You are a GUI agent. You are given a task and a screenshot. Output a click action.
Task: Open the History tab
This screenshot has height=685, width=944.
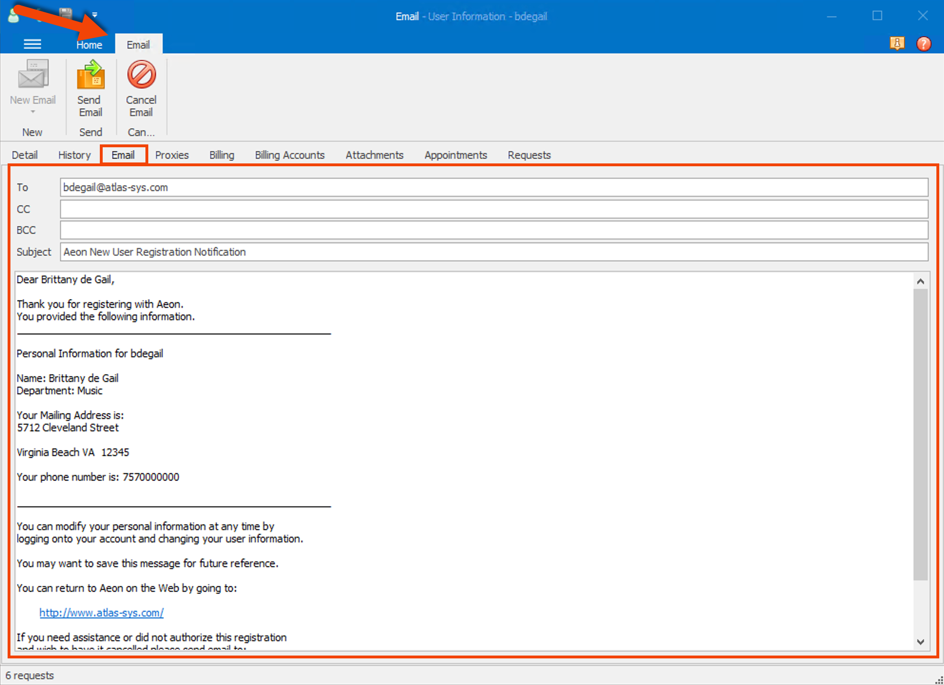point(74,155)
